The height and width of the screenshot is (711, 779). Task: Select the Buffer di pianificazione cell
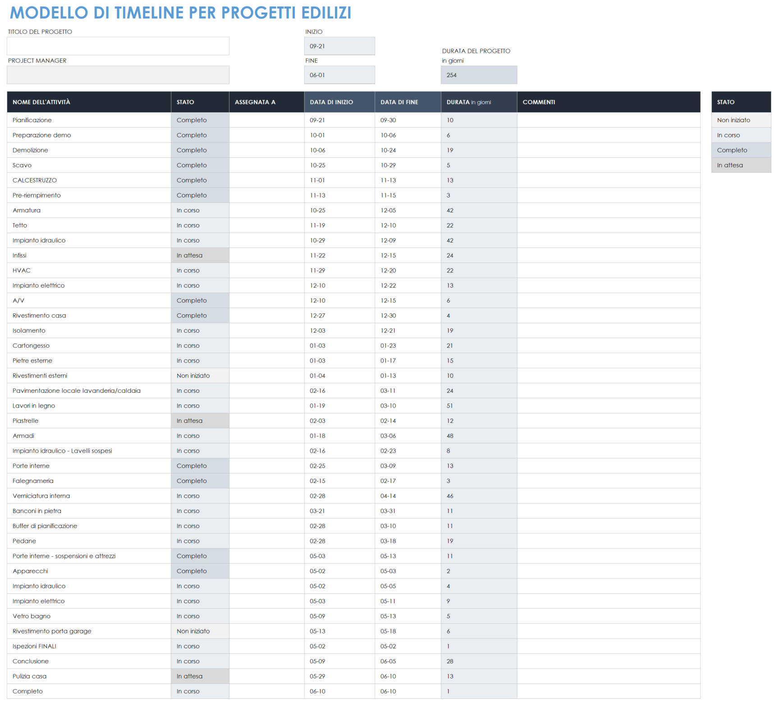click(x=89, y=526)
